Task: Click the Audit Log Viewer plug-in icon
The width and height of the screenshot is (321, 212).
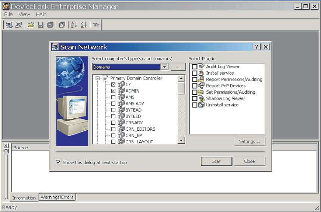Action: coord(201,66)
